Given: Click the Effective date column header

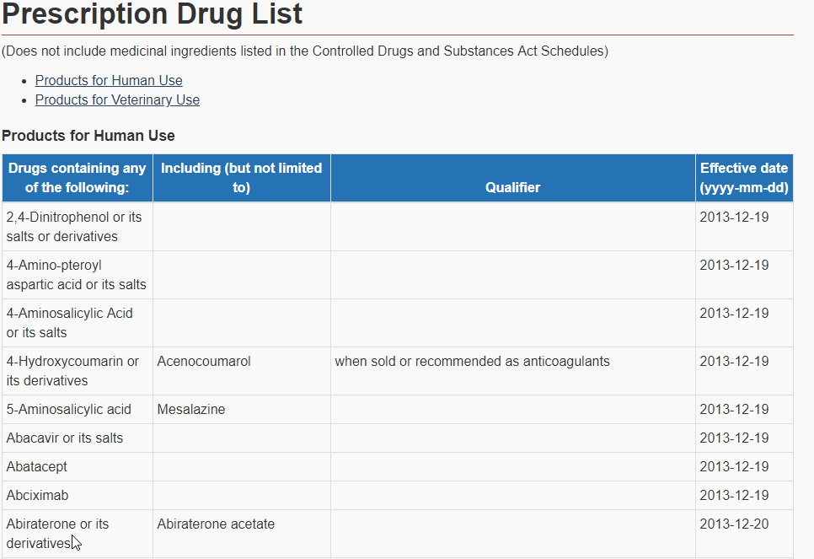Looking at the screenshot, I should tap(744, 177).
